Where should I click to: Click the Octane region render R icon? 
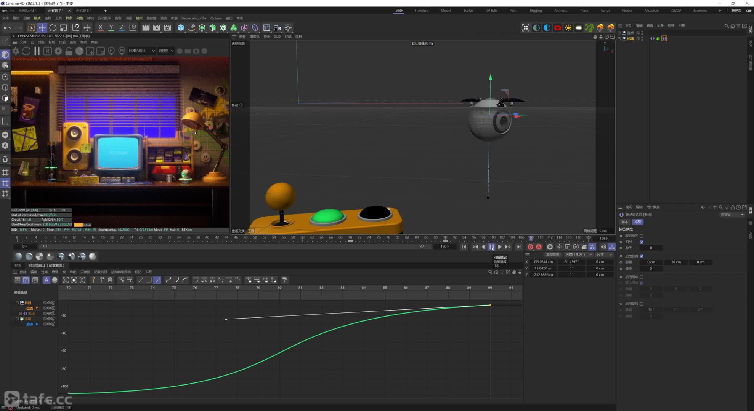point(47,51)
